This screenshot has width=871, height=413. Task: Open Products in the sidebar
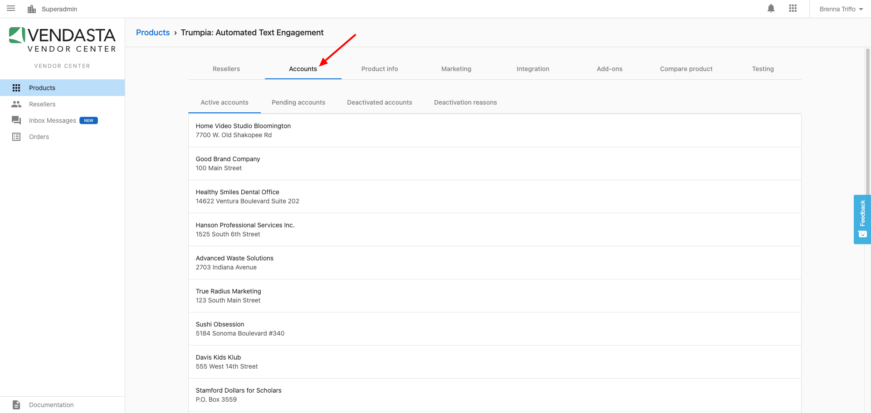62,88
